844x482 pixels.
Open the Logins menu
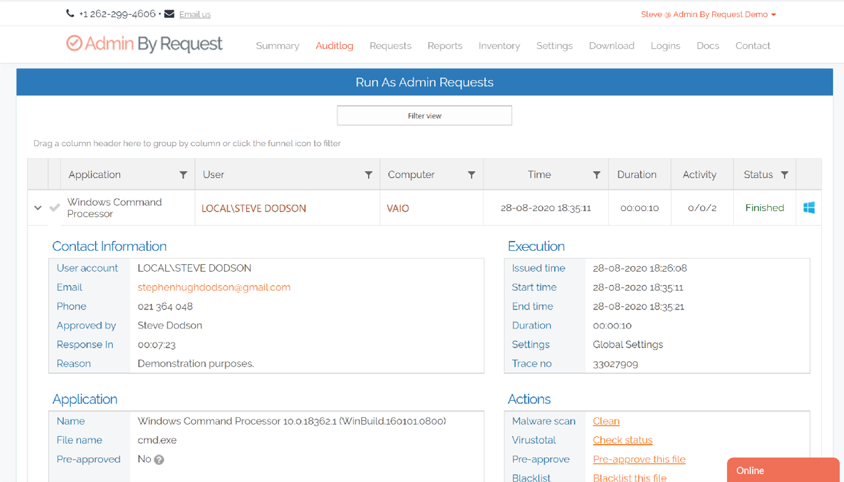tap(665, 46)
